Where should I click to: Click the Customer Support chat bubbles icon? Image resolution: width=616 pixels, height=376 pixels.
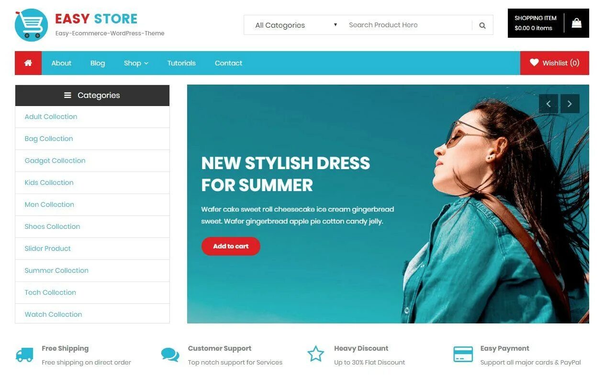[x=170, y=355]
